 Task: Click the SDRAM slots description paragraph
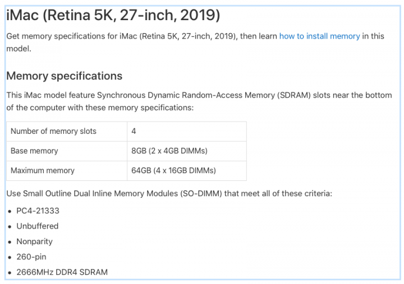(199, 101)
